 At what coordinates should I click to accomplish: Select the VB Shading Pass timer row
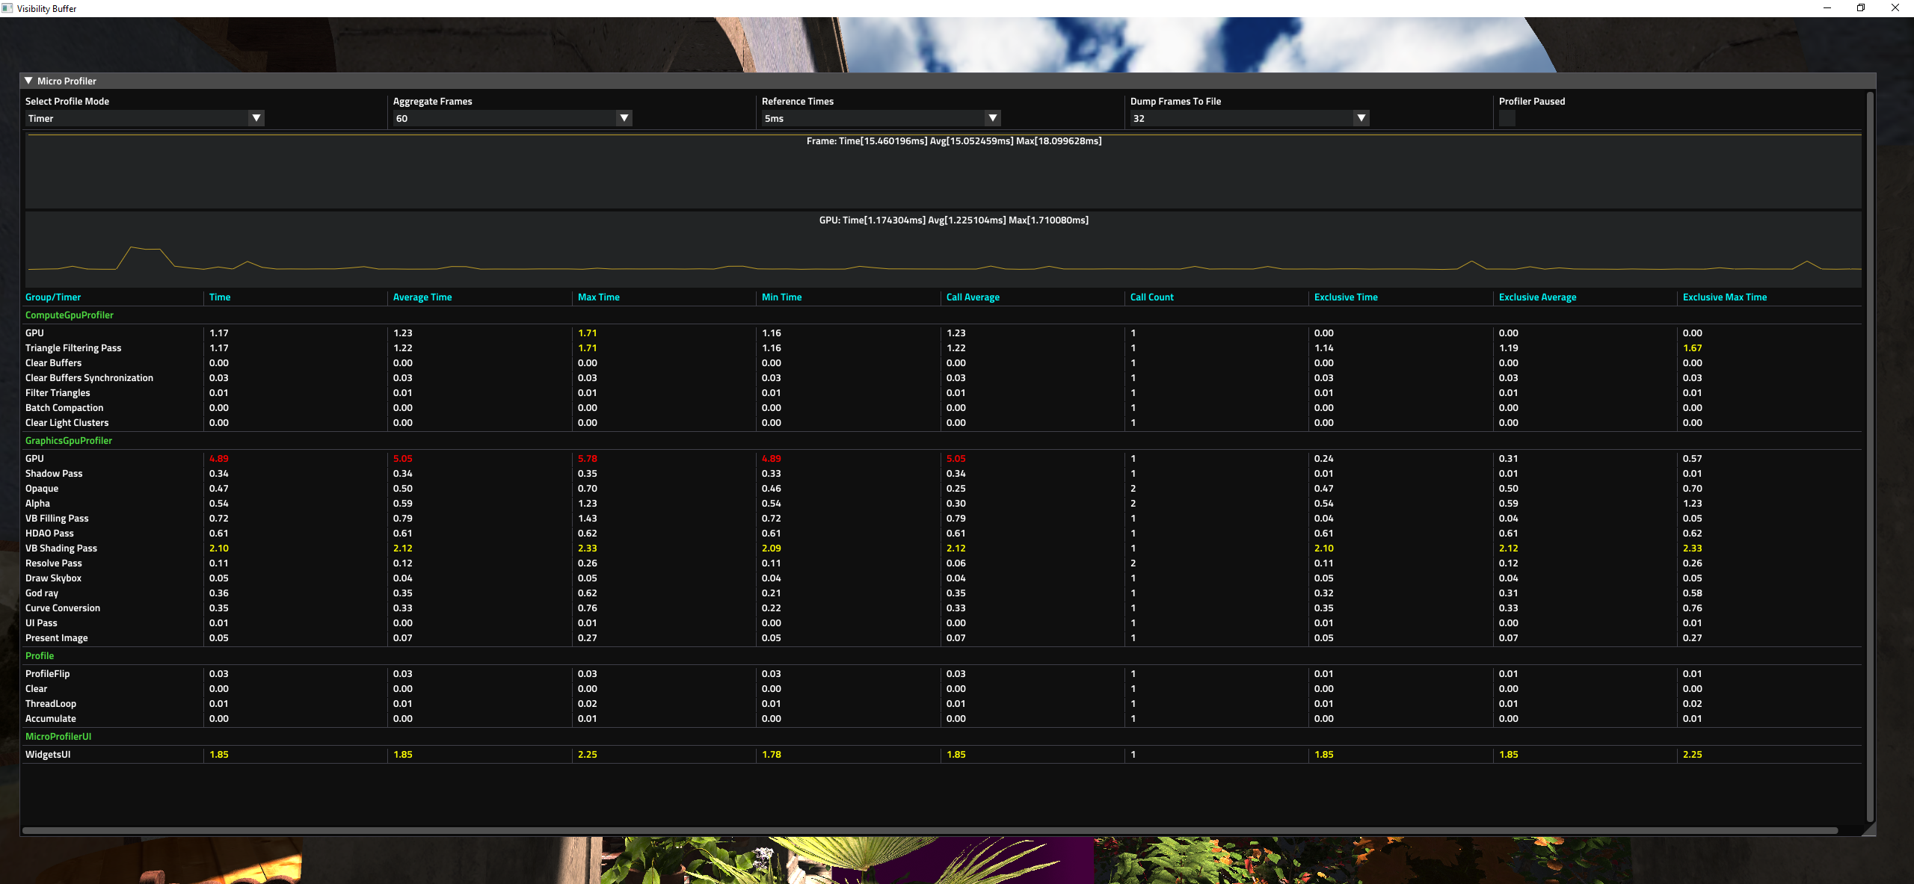point(61,548)
